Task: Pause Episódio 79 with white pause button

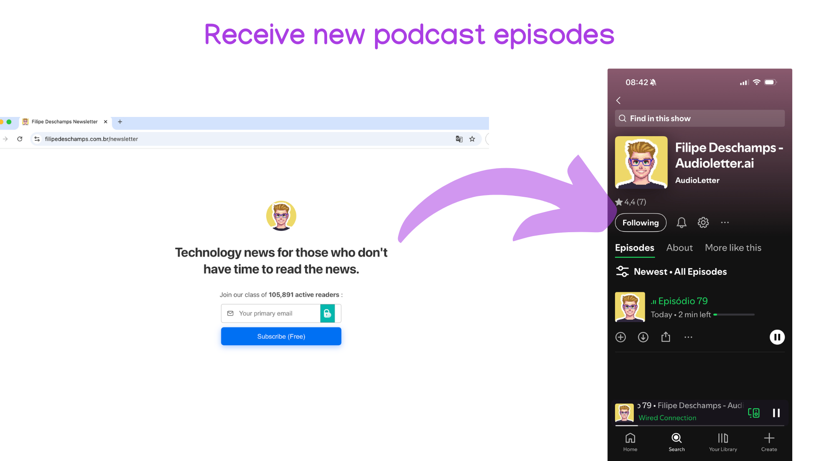Action: (x=777, y=337)
